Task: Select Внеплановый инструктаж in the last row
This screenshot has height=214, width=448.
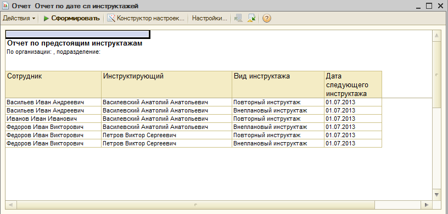Action: 278,143
